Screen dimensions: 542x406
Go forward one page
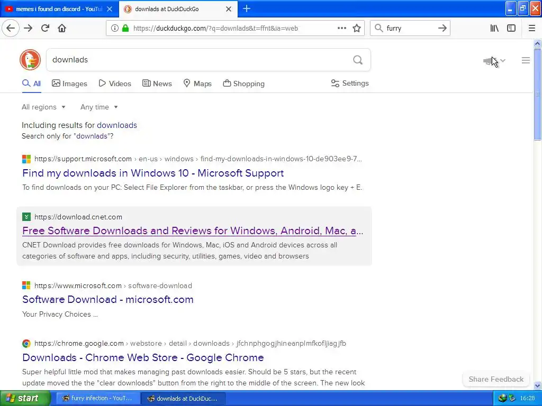coord(28,29)
